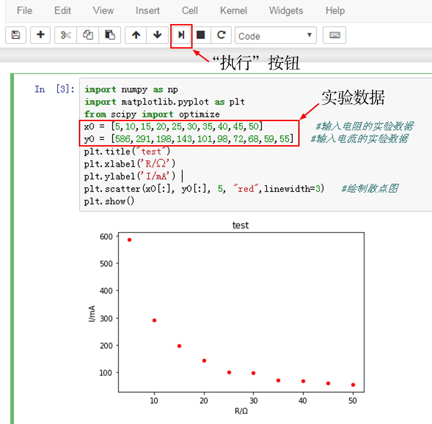Restart the kernel with the circular arrow icon
This screenshot has height=424, width=432.
pos(221,35)
